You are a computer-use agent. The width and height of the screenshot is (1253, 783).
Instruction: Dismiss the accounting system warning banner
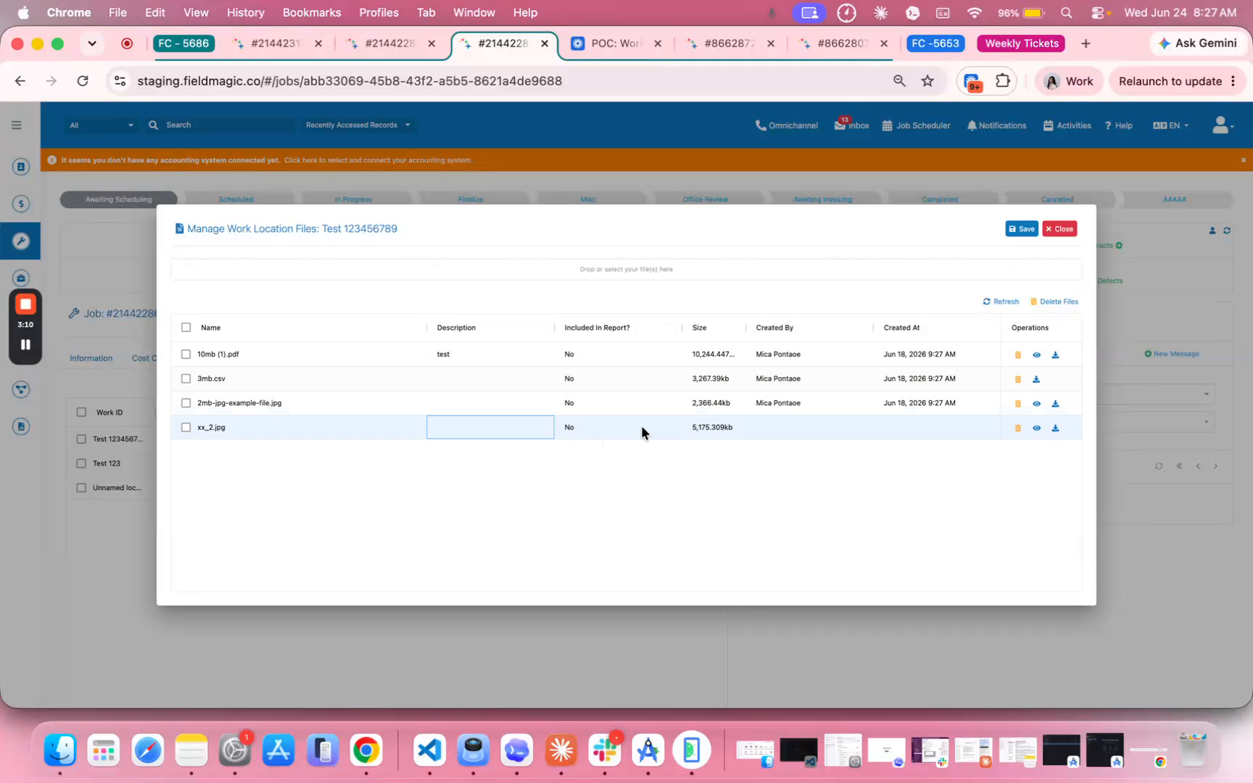pyautogui.click(x=1243, y=160)
